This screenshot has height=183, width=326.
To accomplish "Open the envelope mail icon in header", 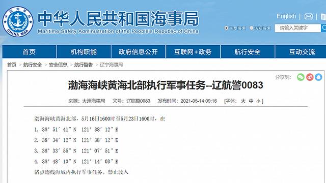I will pyautogui.click(x=309, y=16).
